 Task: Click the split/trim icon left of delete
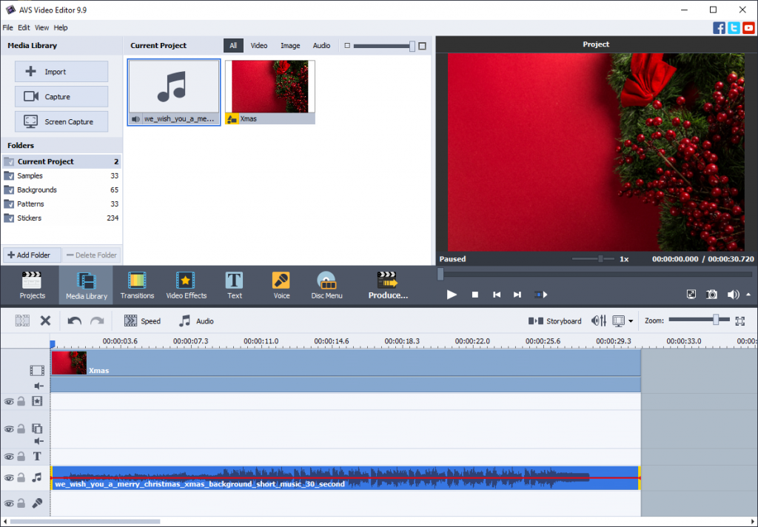point(22,320)
